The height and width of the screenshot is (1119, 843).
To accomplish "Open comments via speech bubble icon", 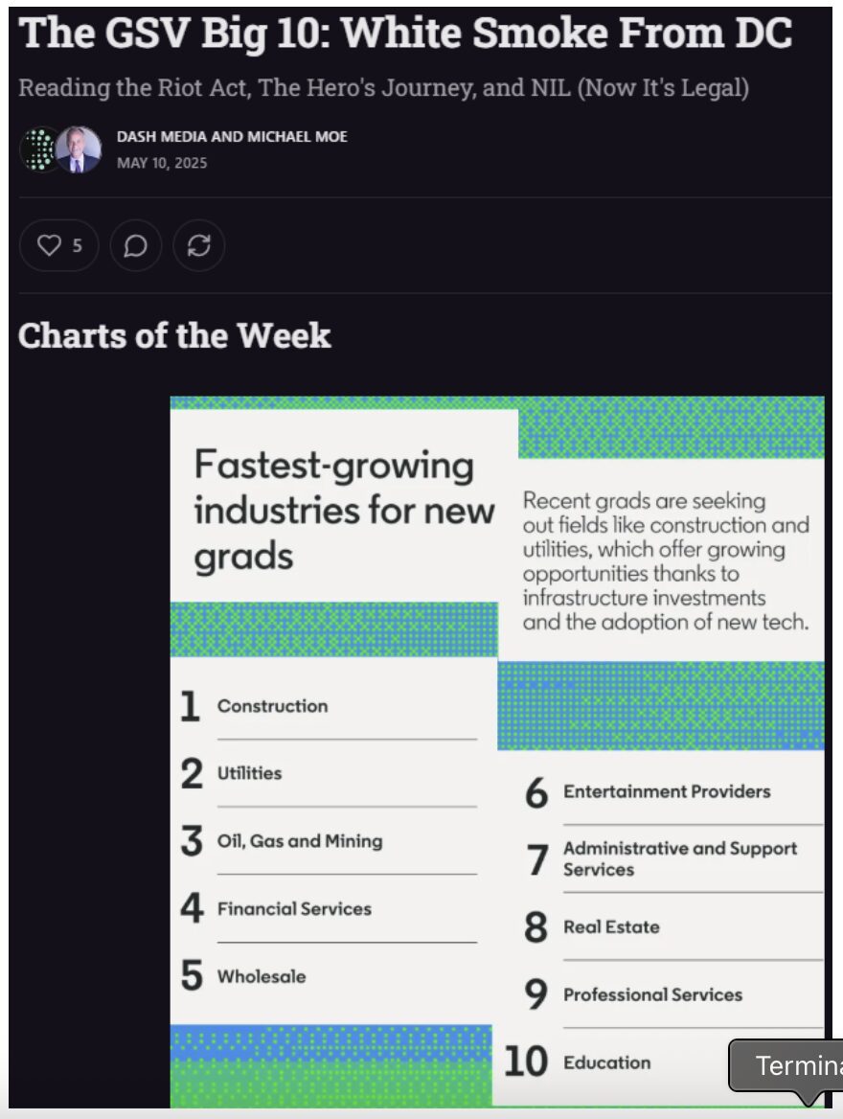I will tap(136, 245).
